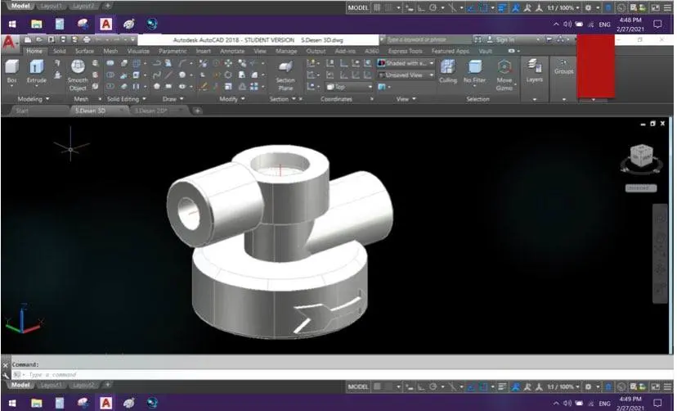Click the plus New Drawing tab button

pyautogui.click(x=197, y=111)
